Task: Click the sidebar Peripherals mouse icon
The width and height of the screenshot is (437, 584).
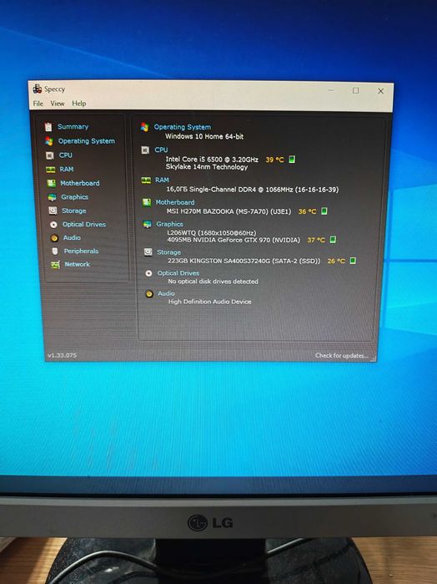Action: coord(55,251)
